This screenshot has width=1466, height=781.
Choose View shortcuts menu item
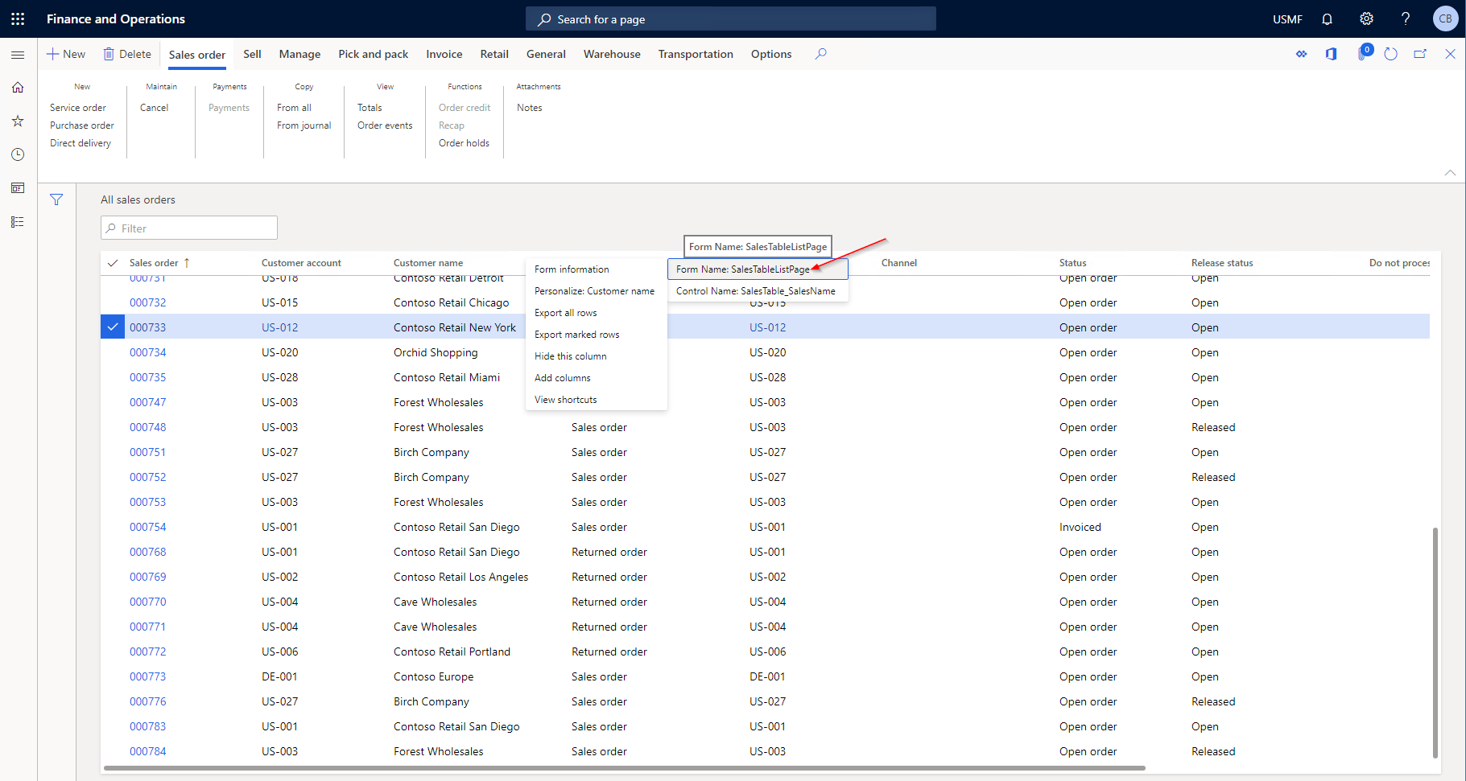pos(596,400)
